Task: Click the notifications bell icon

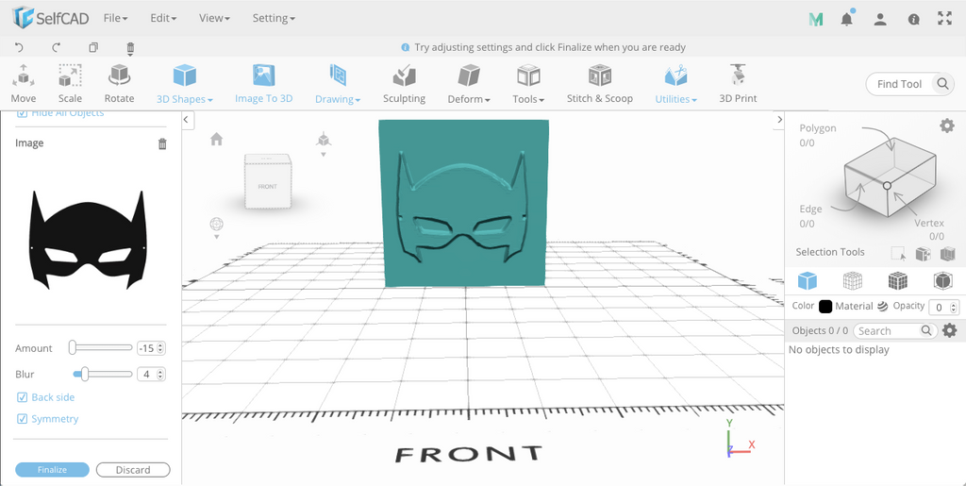Action: [847, 19]
